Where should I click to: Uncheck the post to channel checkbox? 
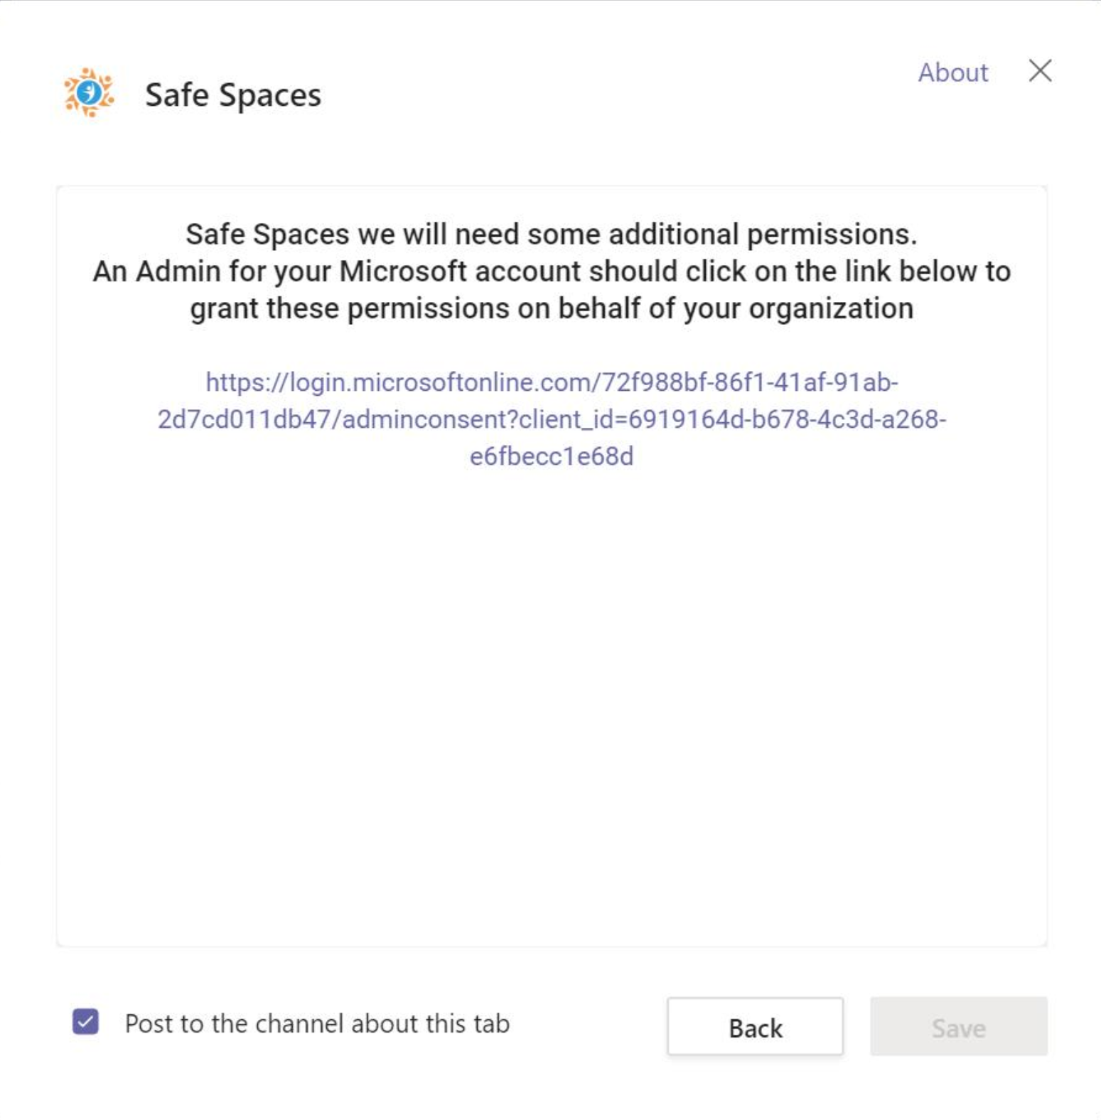tap(85, 1022)
